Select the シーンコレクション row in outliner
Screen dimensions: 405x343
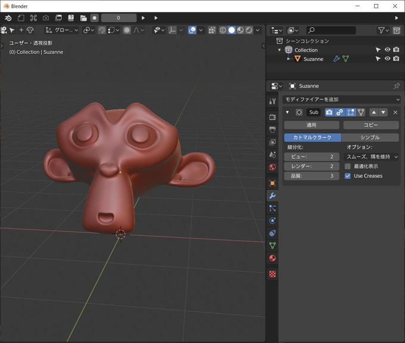pyautogui.click(x=335, y=41)
